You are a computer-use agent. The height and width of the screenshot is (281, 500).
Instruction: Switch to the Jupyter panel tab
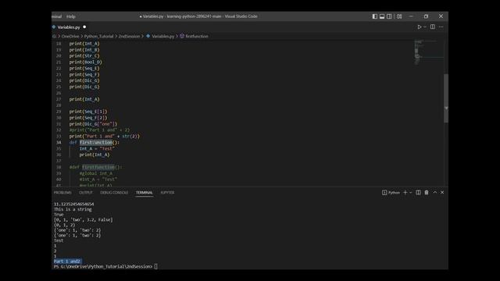[167, 193]
